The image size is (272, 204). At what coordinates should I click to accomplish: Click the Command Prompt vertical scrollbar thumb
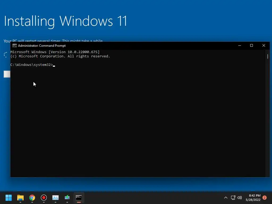click(x=268, y=56)
